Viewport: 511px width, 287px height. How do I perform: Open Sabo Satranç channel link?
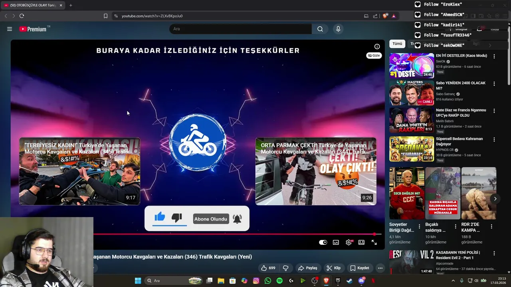446,94
